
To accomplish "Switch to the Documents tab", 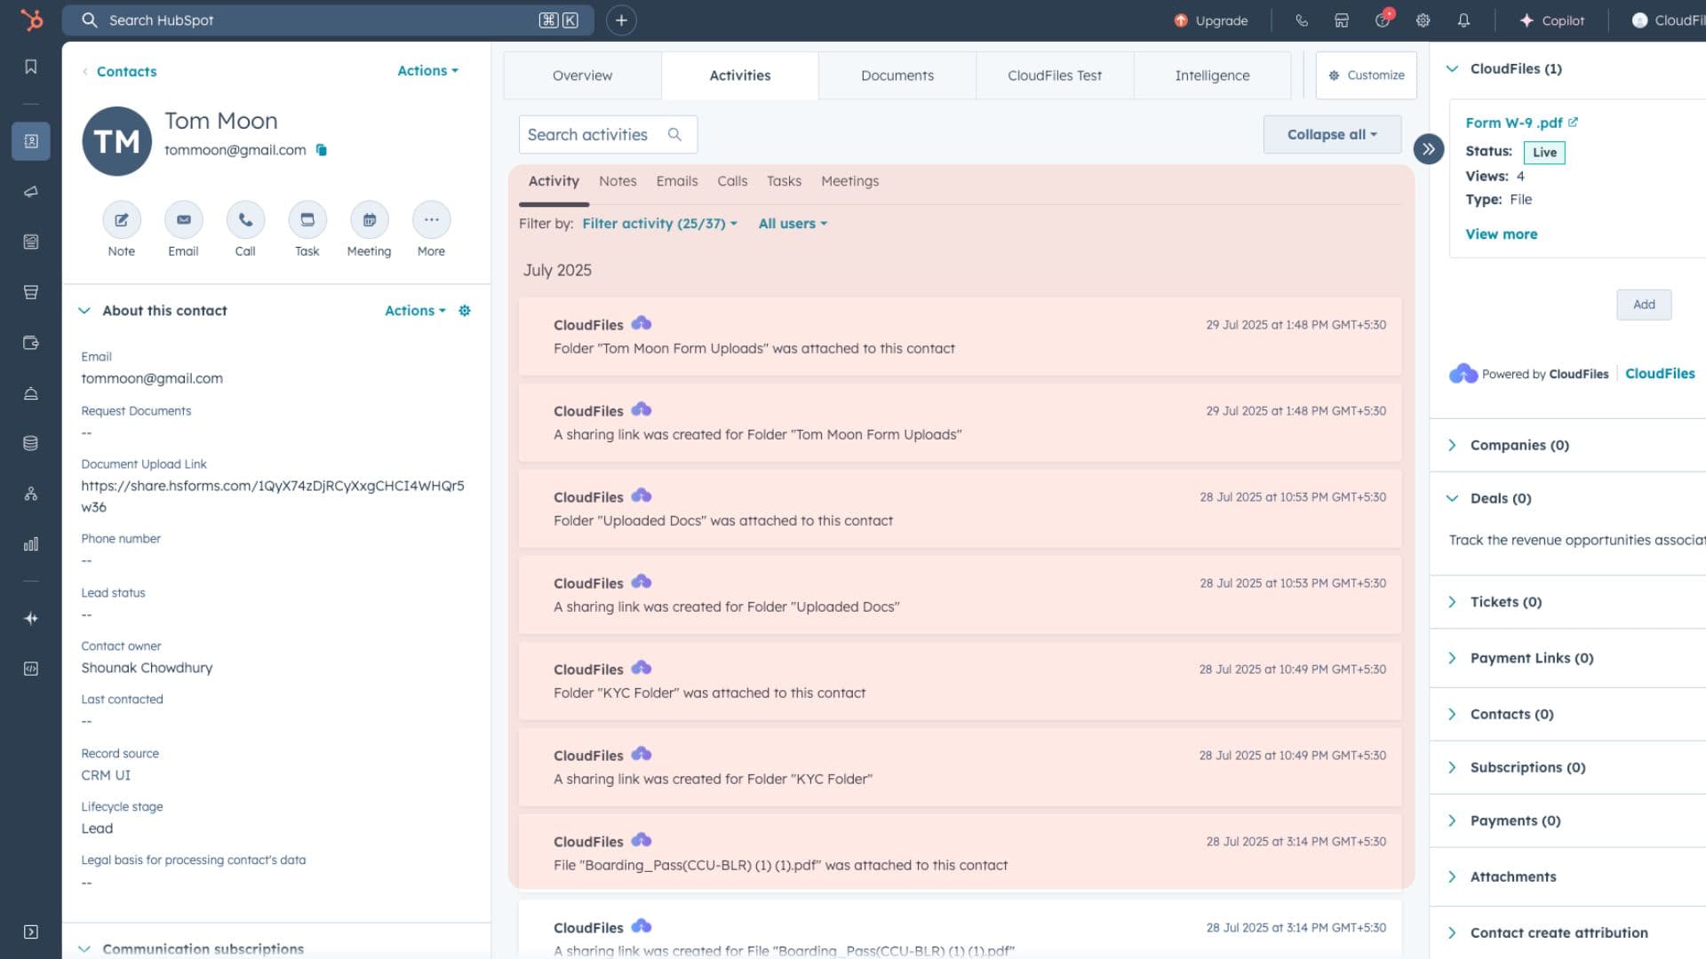I will (897, 75).
